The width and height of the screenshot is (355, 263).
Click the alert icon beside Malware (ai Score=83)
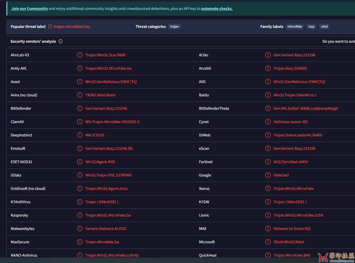click(x=268, y=228)
